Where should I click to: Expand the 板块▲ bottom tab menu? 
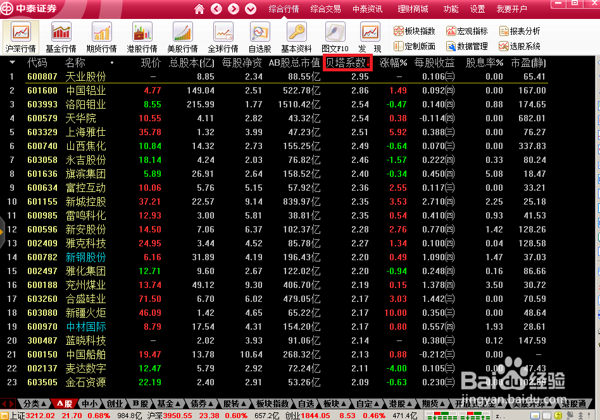[x=335, y=404]
